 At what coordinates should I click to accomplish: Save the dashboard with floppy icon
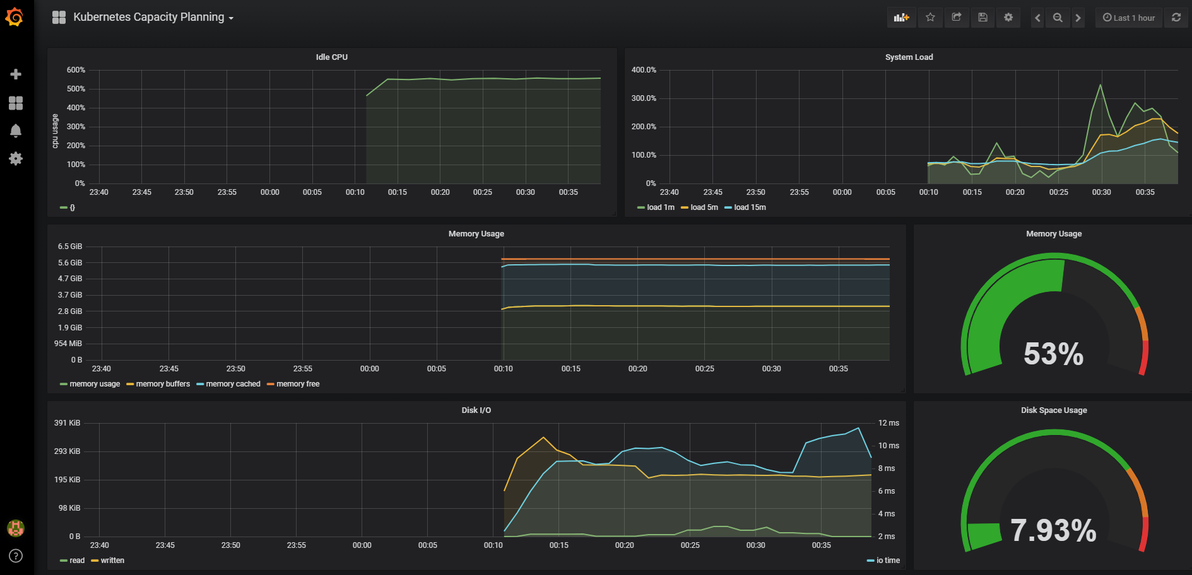coord(983,18)
